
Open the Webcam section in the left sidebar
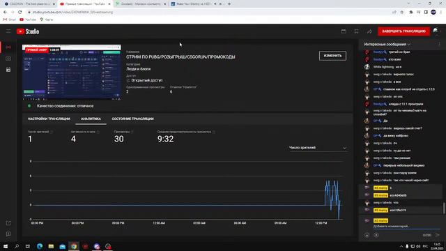pos(8,59)
